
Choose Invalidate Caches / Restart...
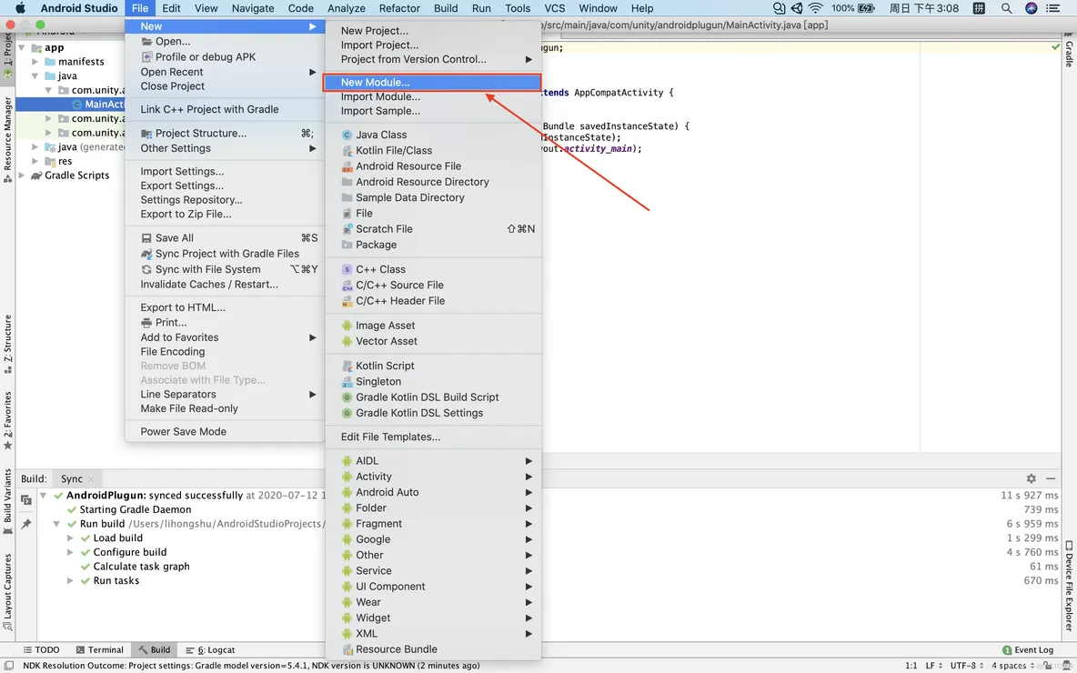coord(209,285)
